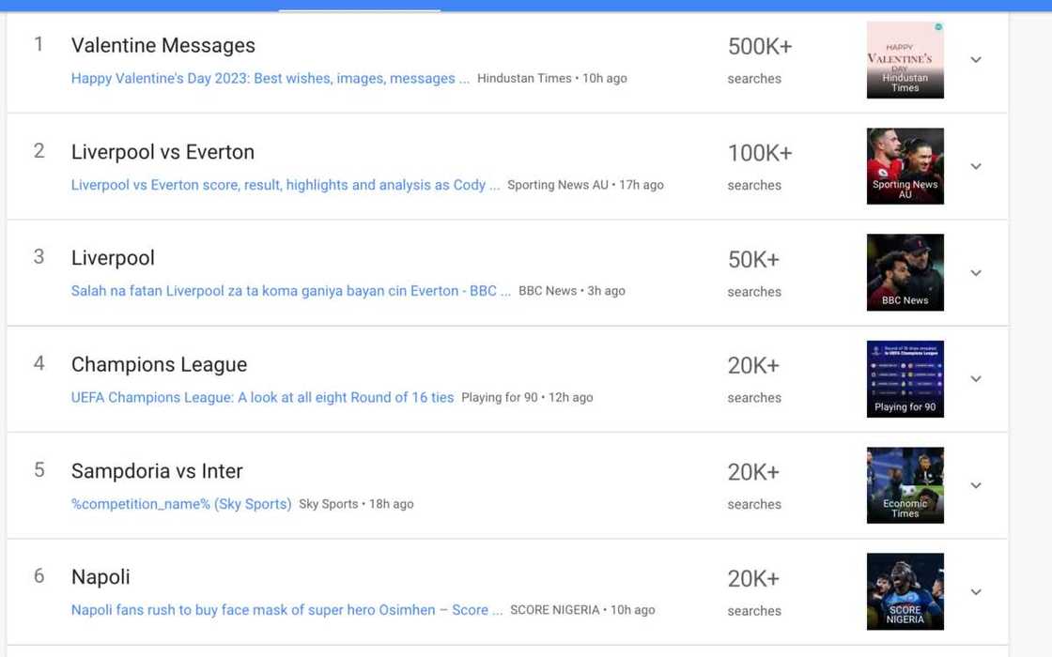Expand the Champions League trend chevron
The image size is (1052, 657).
pos(976,379)
